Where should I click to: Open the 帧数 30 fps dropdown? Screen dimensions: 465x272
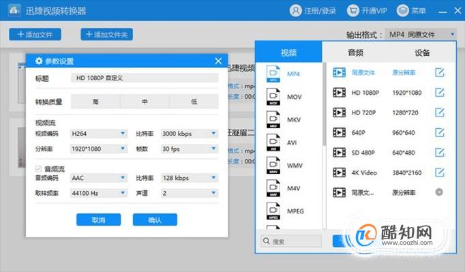[190, 149]
